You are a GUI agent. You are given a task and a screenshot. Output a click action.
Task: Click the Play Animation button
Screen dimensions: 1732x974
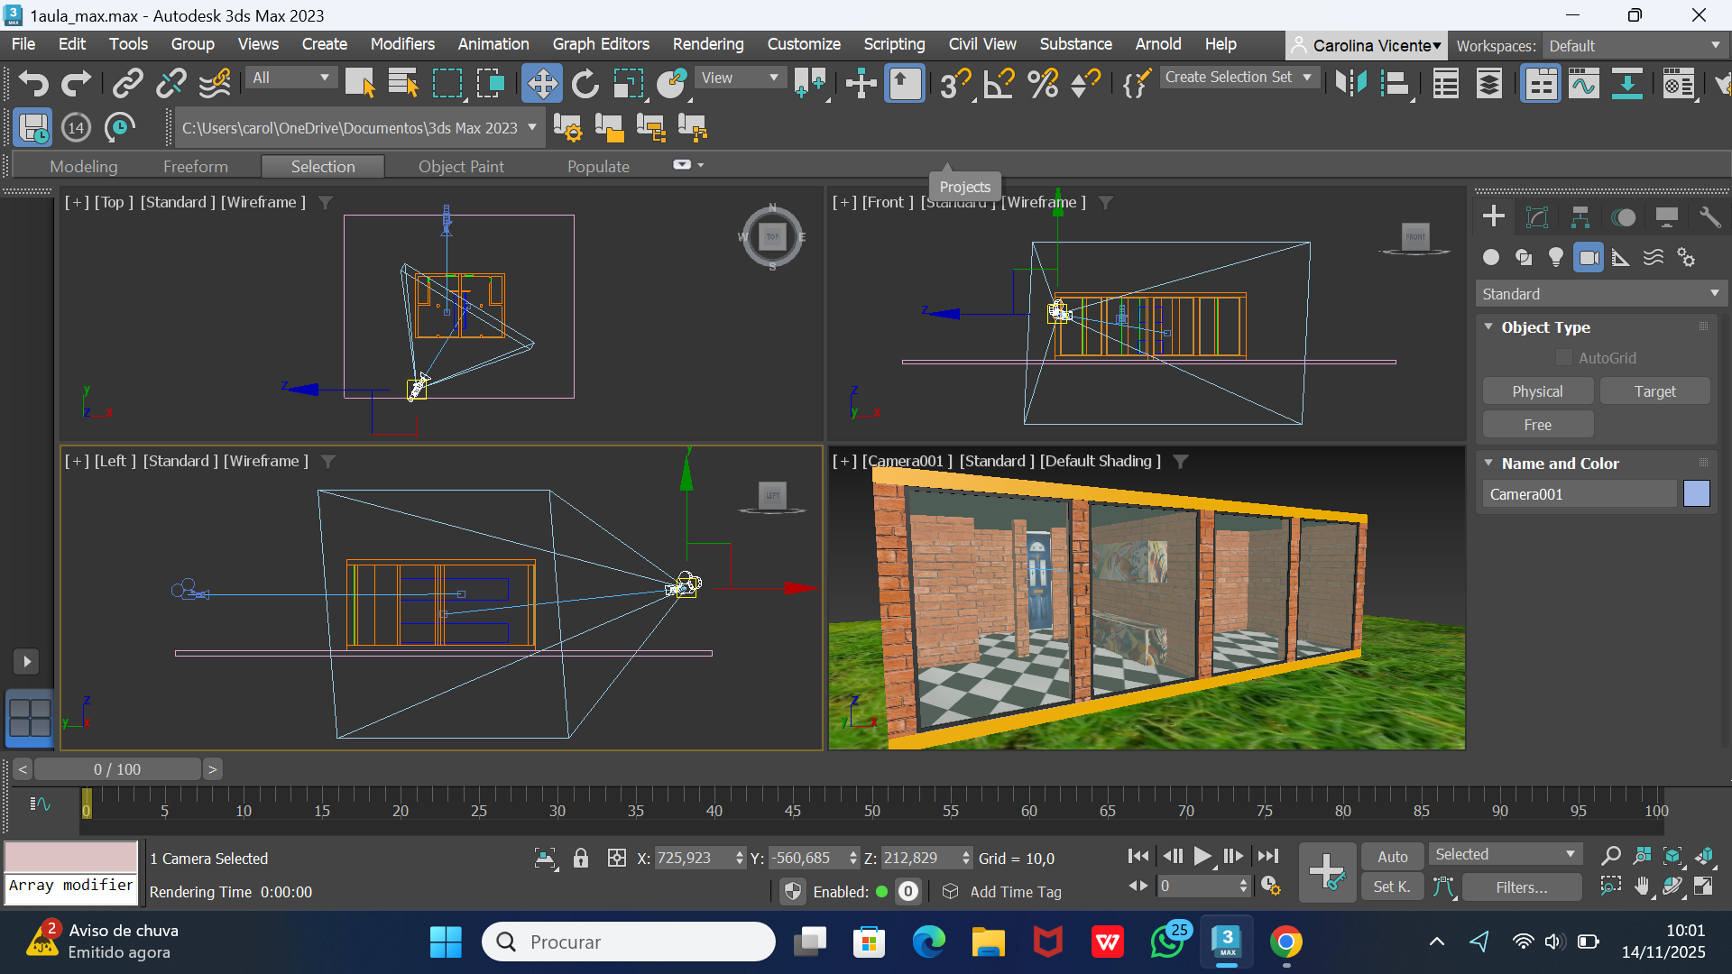[x=1202, y=857]
